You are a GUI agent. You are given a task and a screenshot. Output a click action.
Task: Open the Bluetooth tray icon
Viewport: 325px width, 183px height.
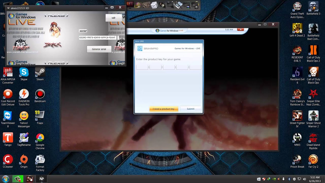289,179
